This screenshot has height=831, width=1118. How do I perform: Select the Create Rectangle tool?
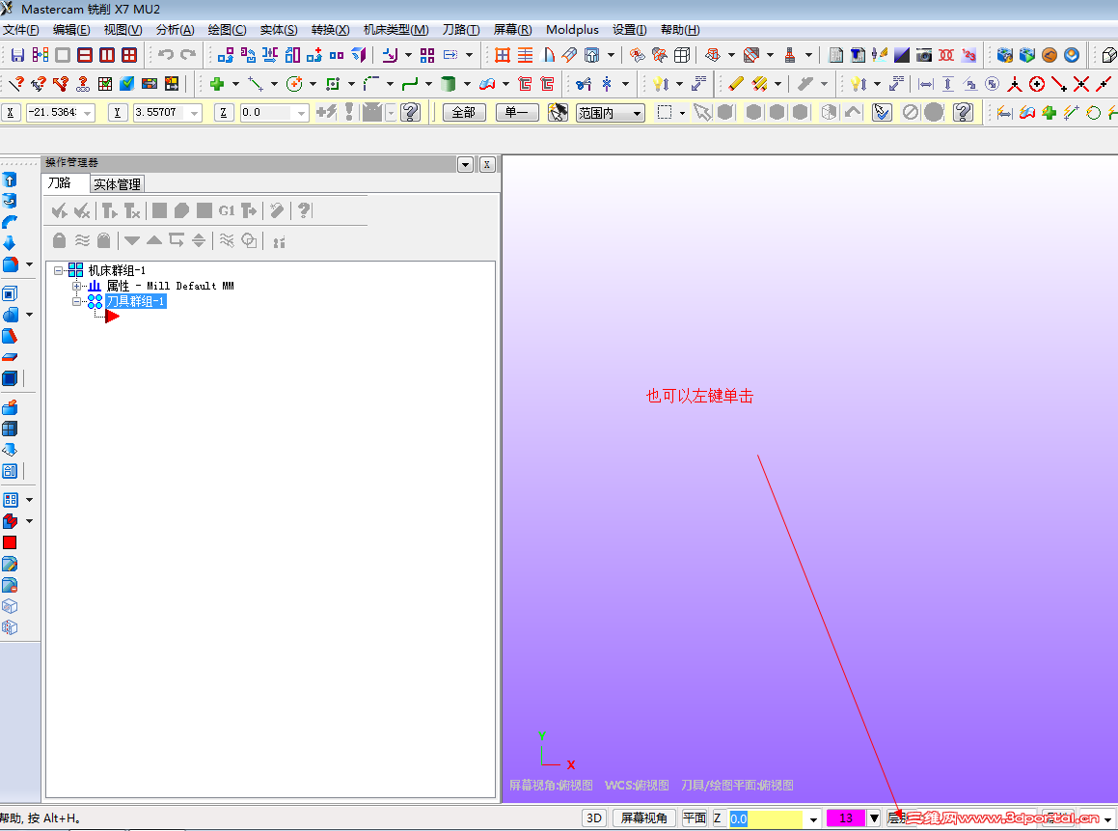(333, 84)
